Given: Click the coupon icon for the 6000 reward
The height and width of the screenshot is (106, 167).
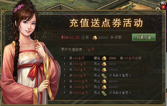Looking at the screenshot, I should pos(104,64).
